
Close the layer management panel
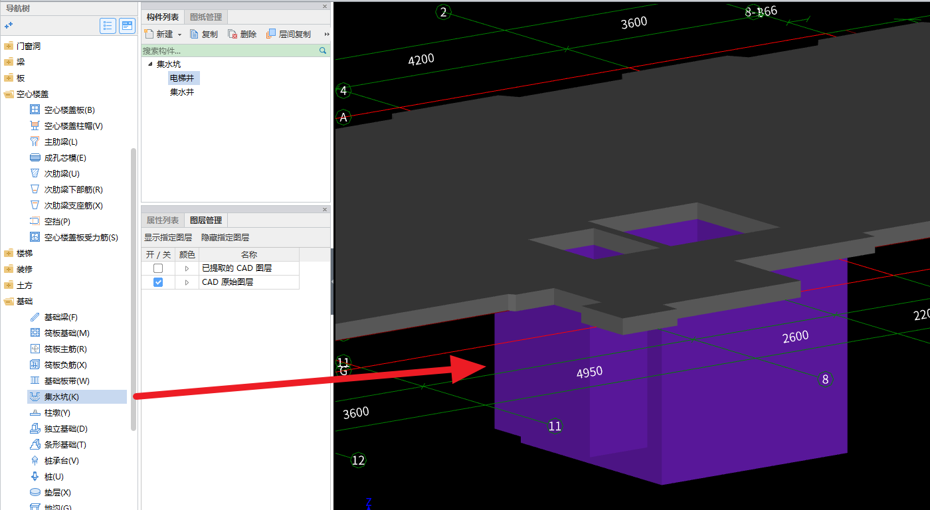pos(325,210)
